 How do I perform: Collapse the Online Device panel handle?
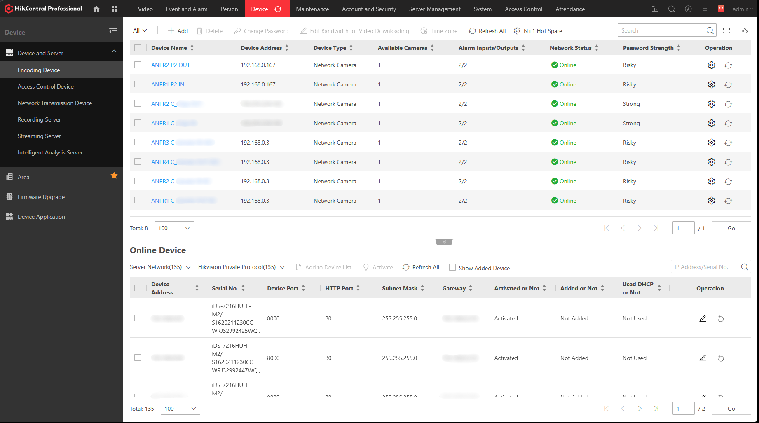pos(444,242)
